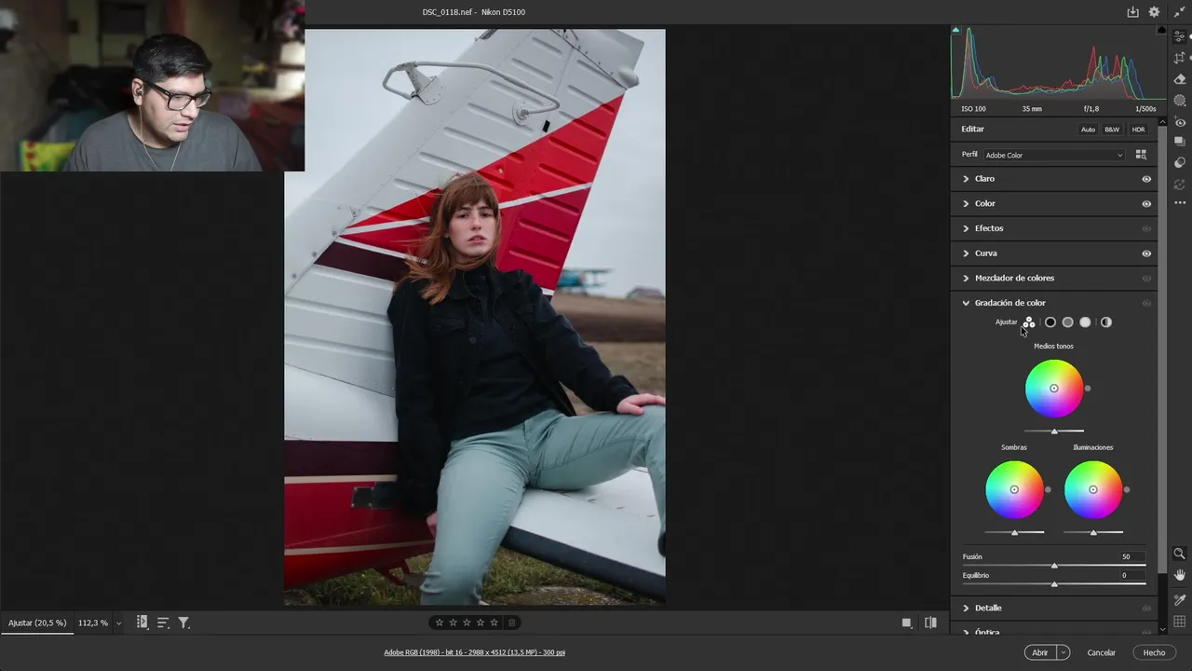The height and width of the screenshot is (671, 1192).
Task: Toggle the grid overlay icon
Action: pos(1180,622)
